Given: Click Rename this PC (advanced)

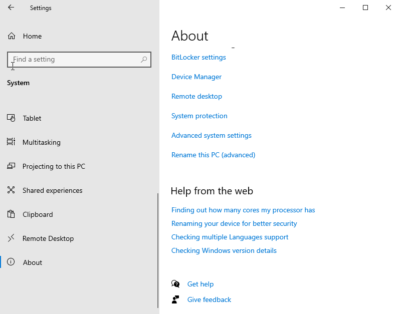Looking at the screenshot, I should (213, 155).
